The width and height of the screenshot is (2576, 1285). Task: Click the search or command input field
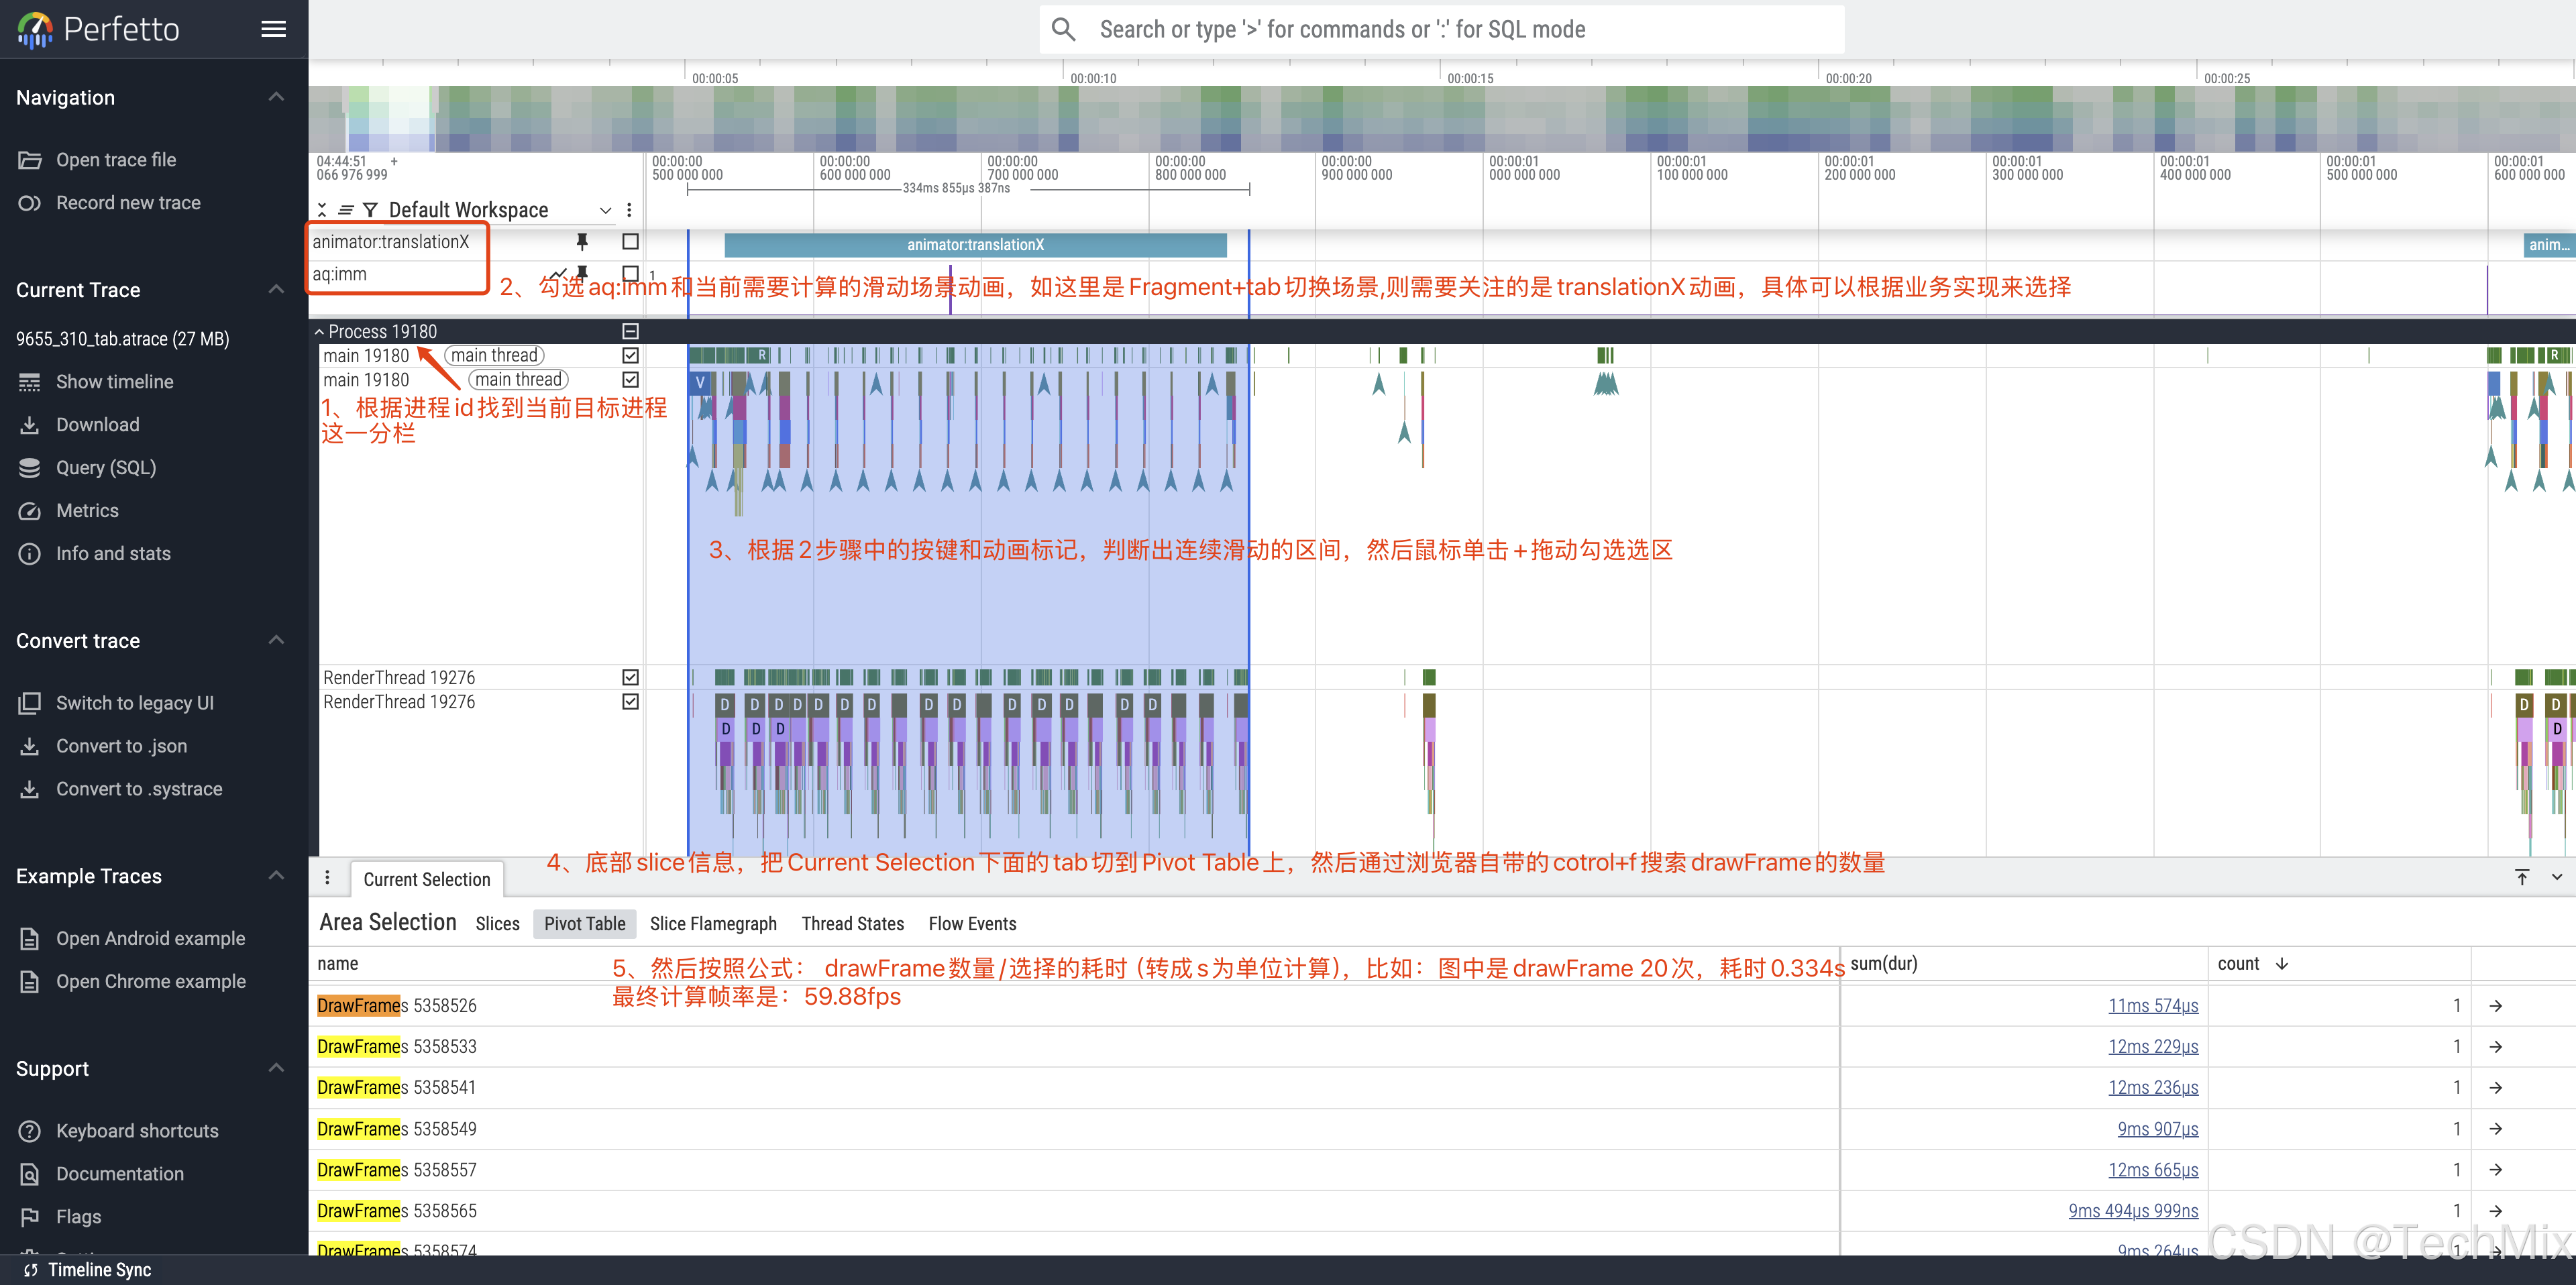coord(1440,29)
